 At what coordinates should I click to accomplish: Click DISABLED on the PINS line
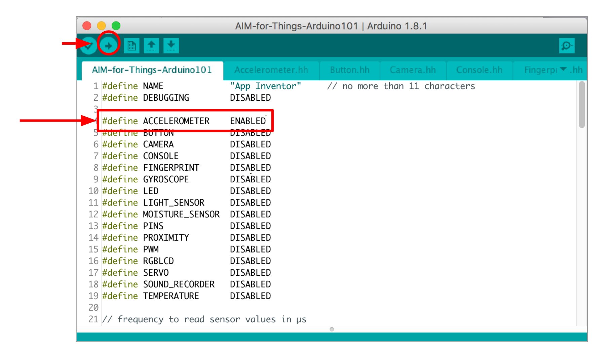tap(251, 226)
